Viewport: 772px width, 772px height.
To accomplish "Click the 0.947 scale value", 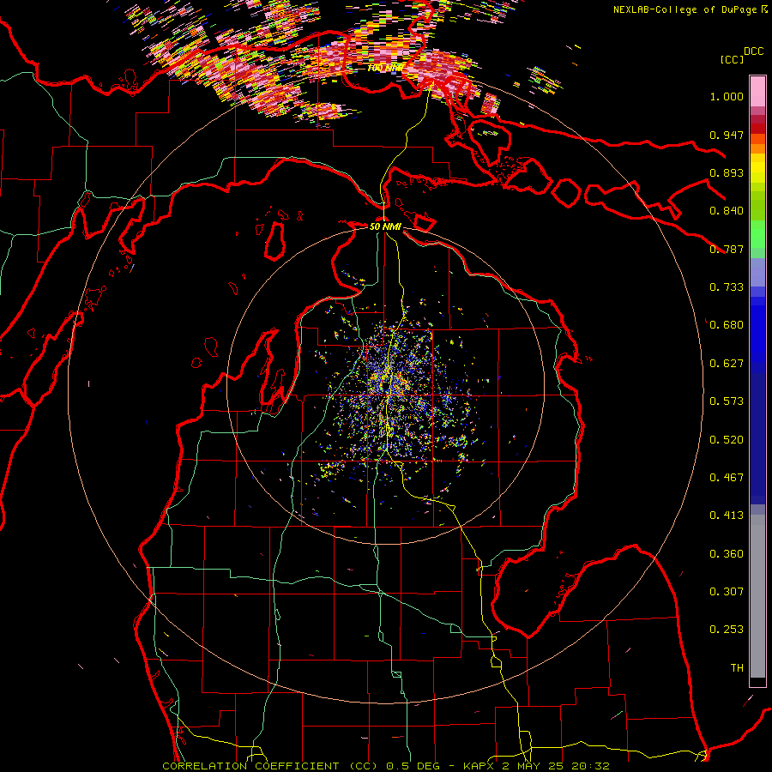I will pos(727,135).
